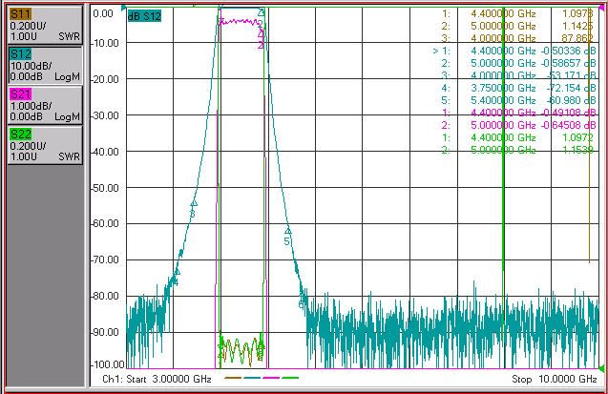Select the S11 trace status button
Screen dimensions: 608x394
(45, 25)
